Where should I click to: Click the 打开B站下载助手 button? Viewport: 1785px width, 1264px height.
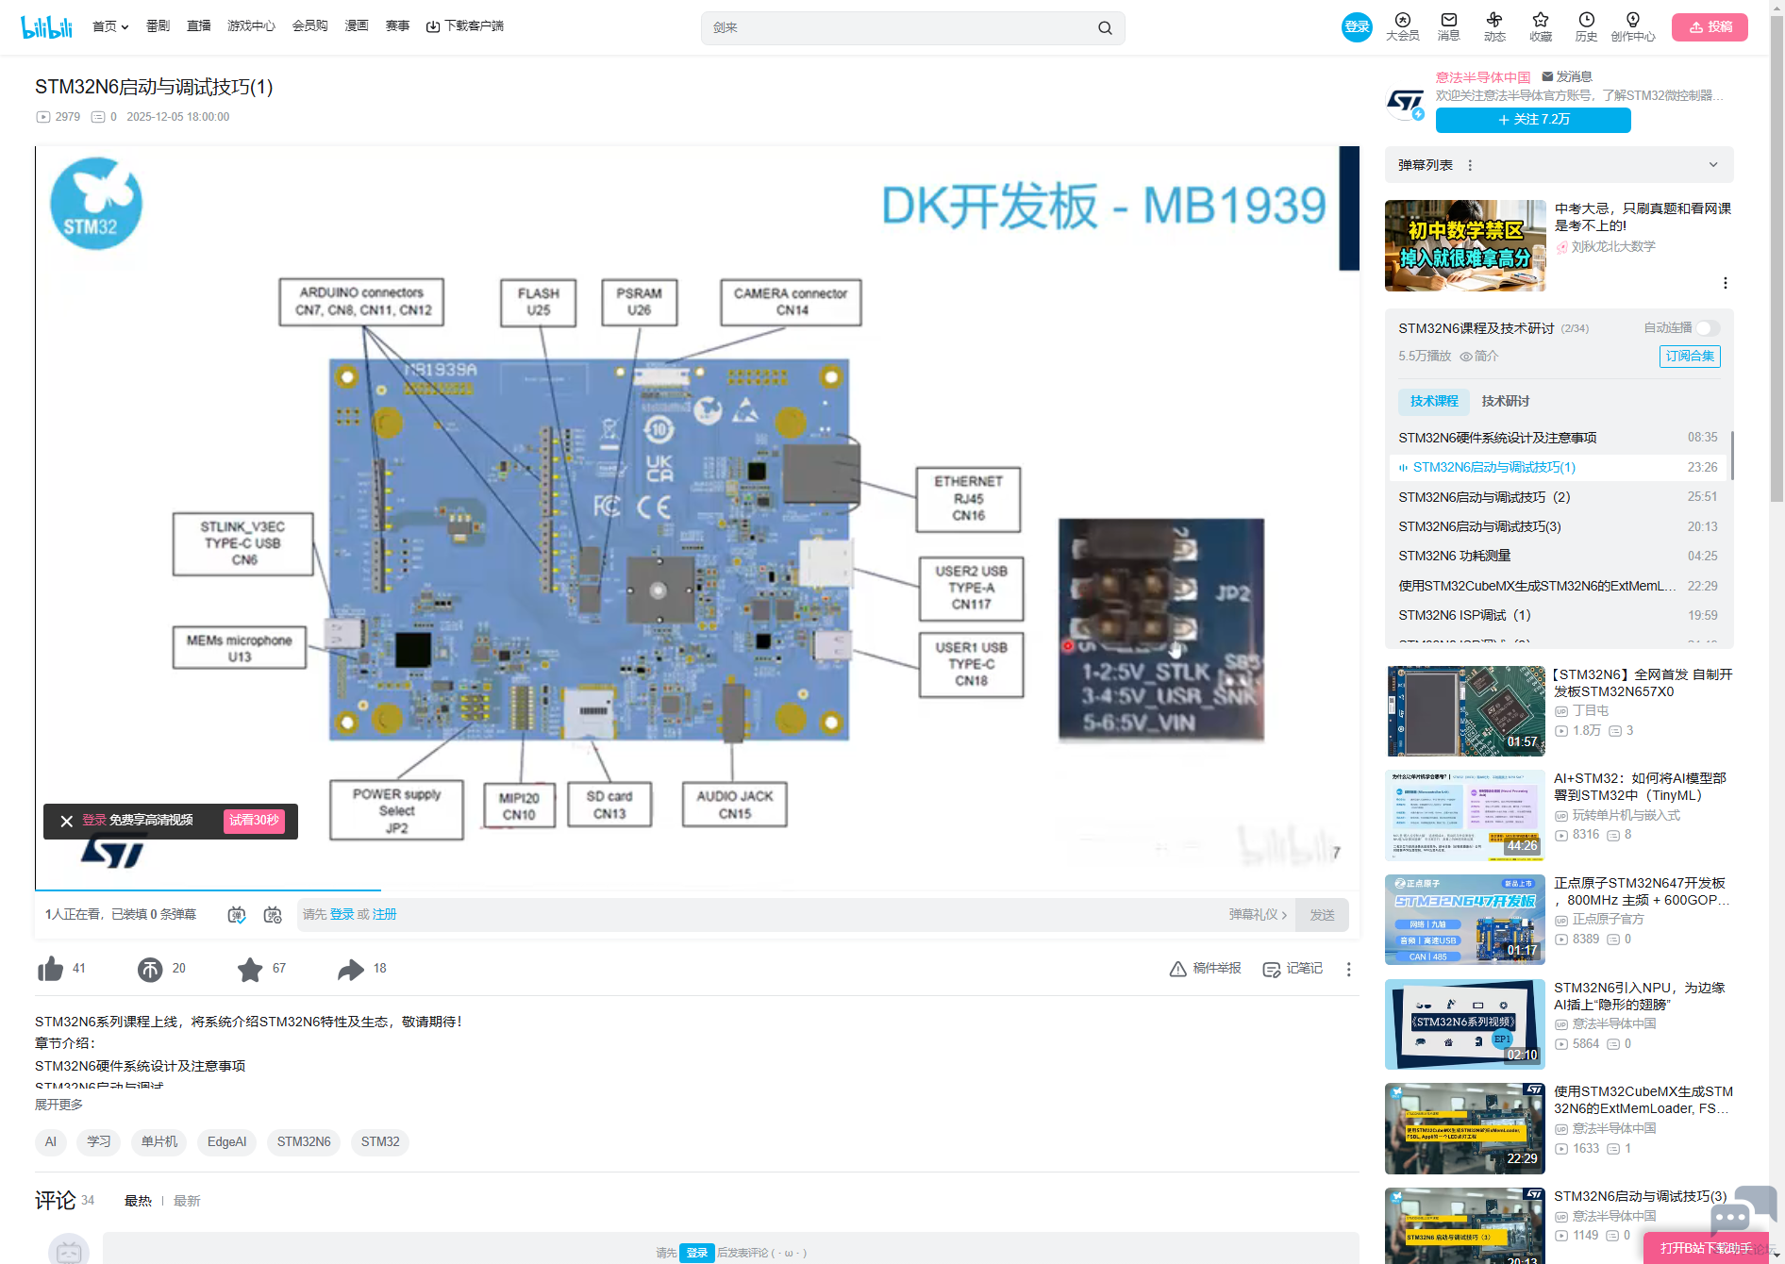1706,1248
